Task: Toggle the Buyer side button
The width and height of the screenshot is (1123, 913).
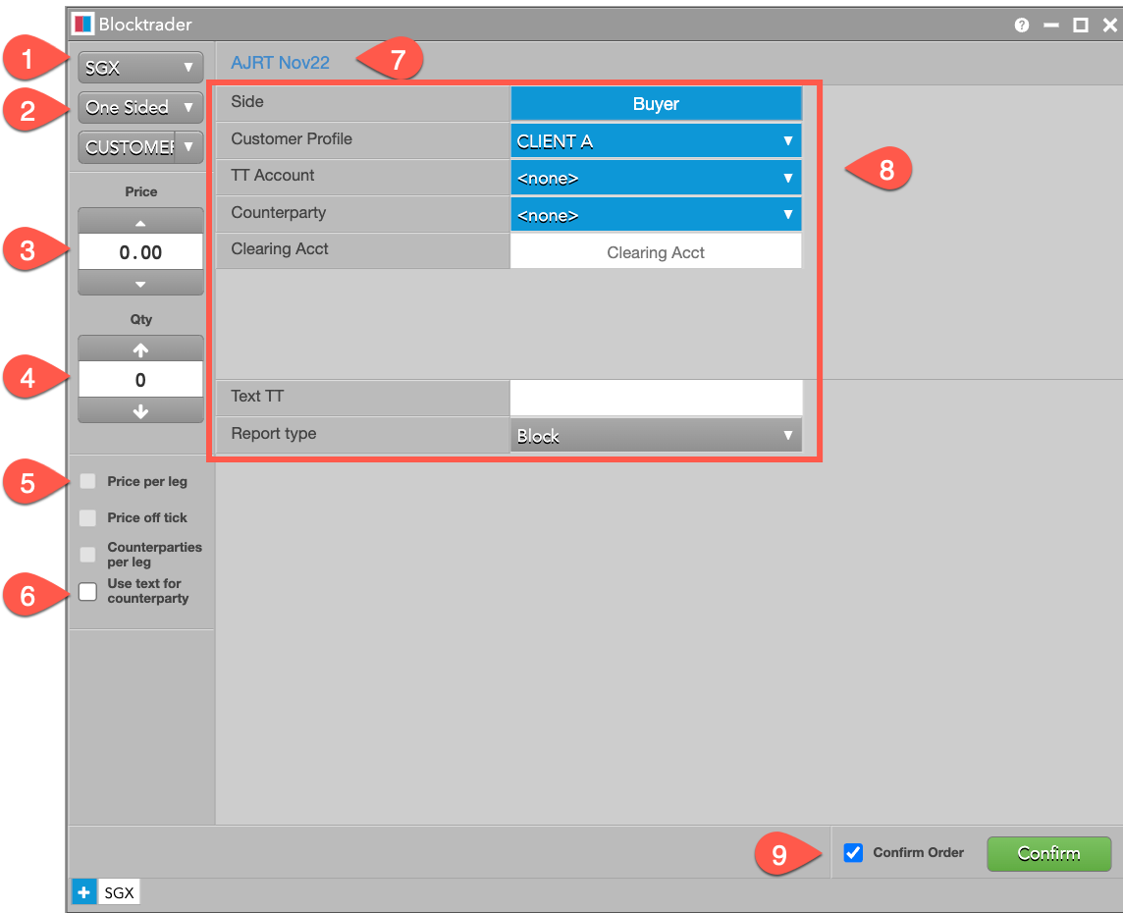Action: pos(656,104)
